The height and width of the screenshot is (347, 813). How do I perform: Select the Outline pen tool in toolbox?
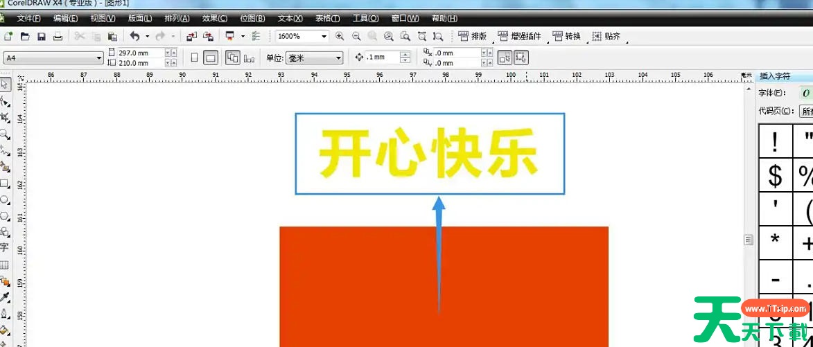click(5, 314)
